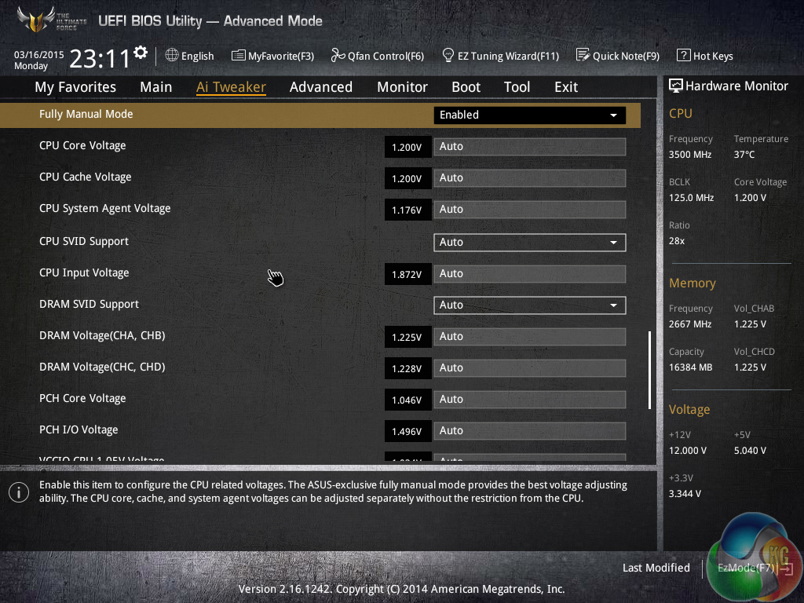Select the Ai Tweaker tab

click(231, 87)
